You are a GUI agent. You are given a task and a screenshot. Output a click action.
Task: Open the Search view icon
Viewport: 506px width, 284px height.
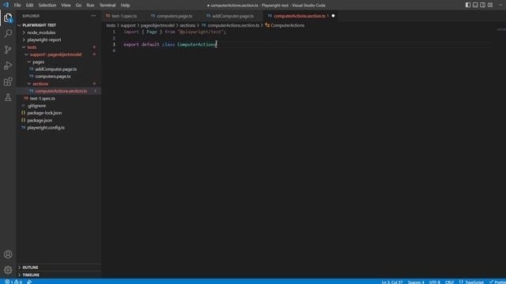pyautogui.click(x=8, y=33)
